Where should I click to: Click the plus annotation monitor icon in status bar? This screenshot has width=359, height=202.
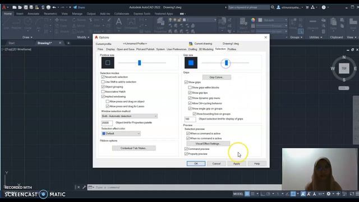338,194
